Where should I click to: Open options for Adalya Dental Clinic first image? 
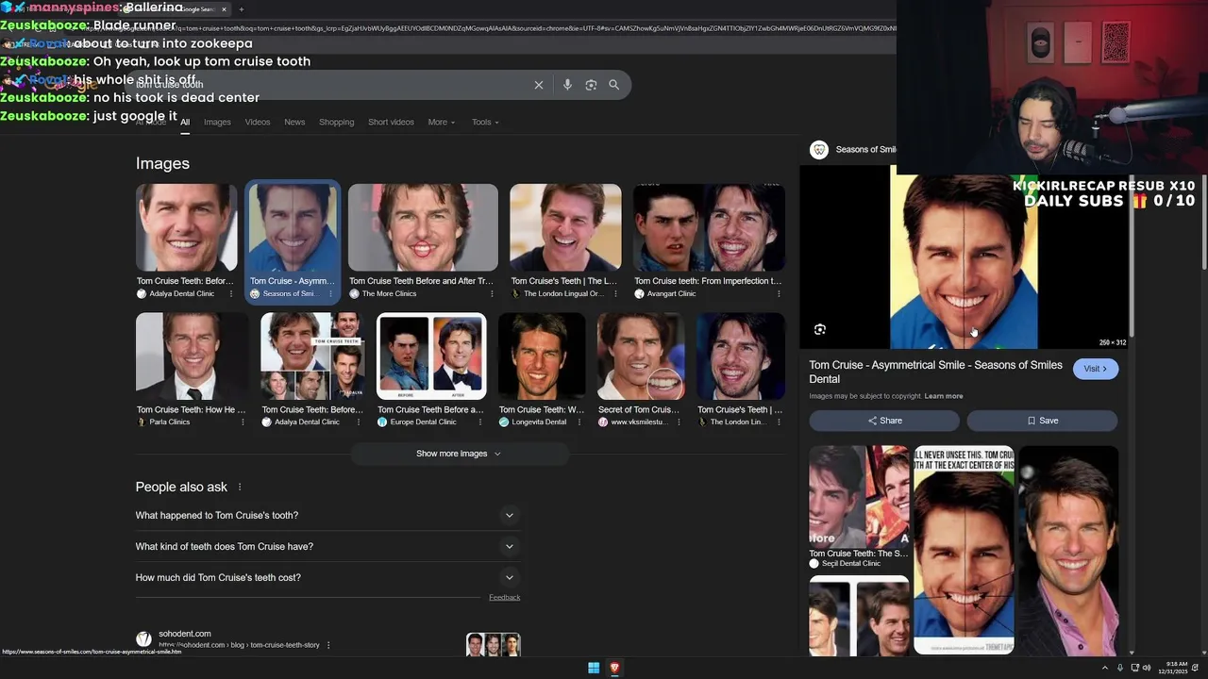pyautogui.click(x=230, y=293)
